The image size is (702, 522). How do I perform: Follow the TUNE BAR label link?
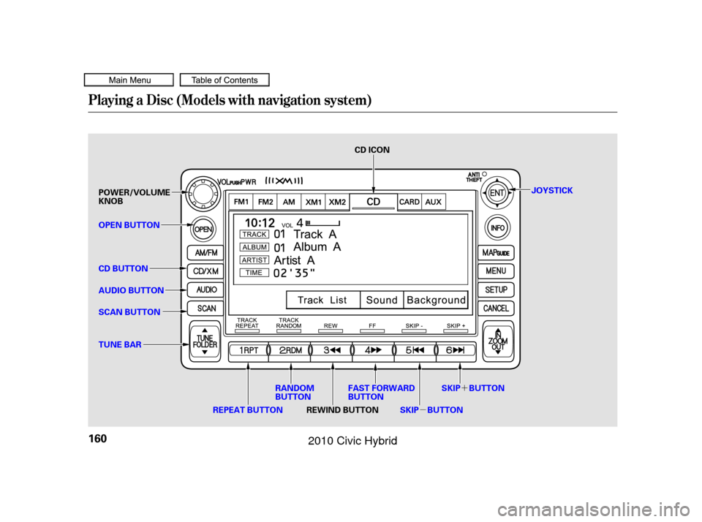[x=120, y=345]
